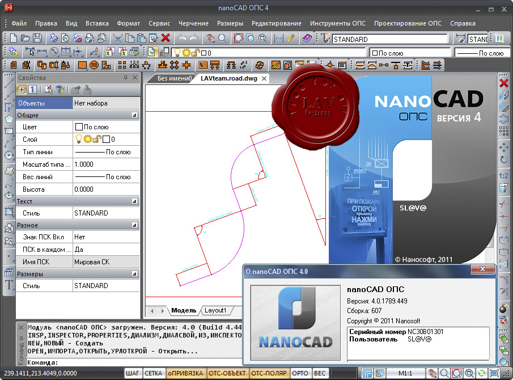Click the M1:1 scale button in status bar
Screen dimensions: 513x380
[x=405, y=373]
